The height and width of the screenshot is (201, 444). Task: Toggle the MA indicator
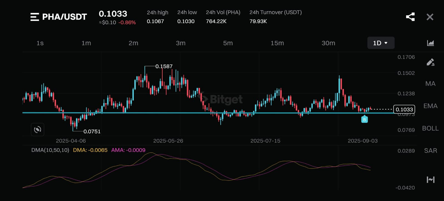430,83
